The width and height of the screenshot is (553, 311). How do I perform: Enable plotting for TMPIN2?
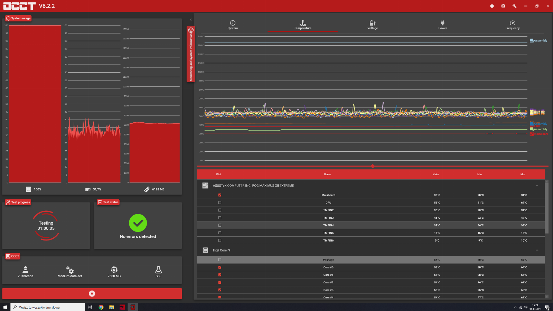[220, 210]
